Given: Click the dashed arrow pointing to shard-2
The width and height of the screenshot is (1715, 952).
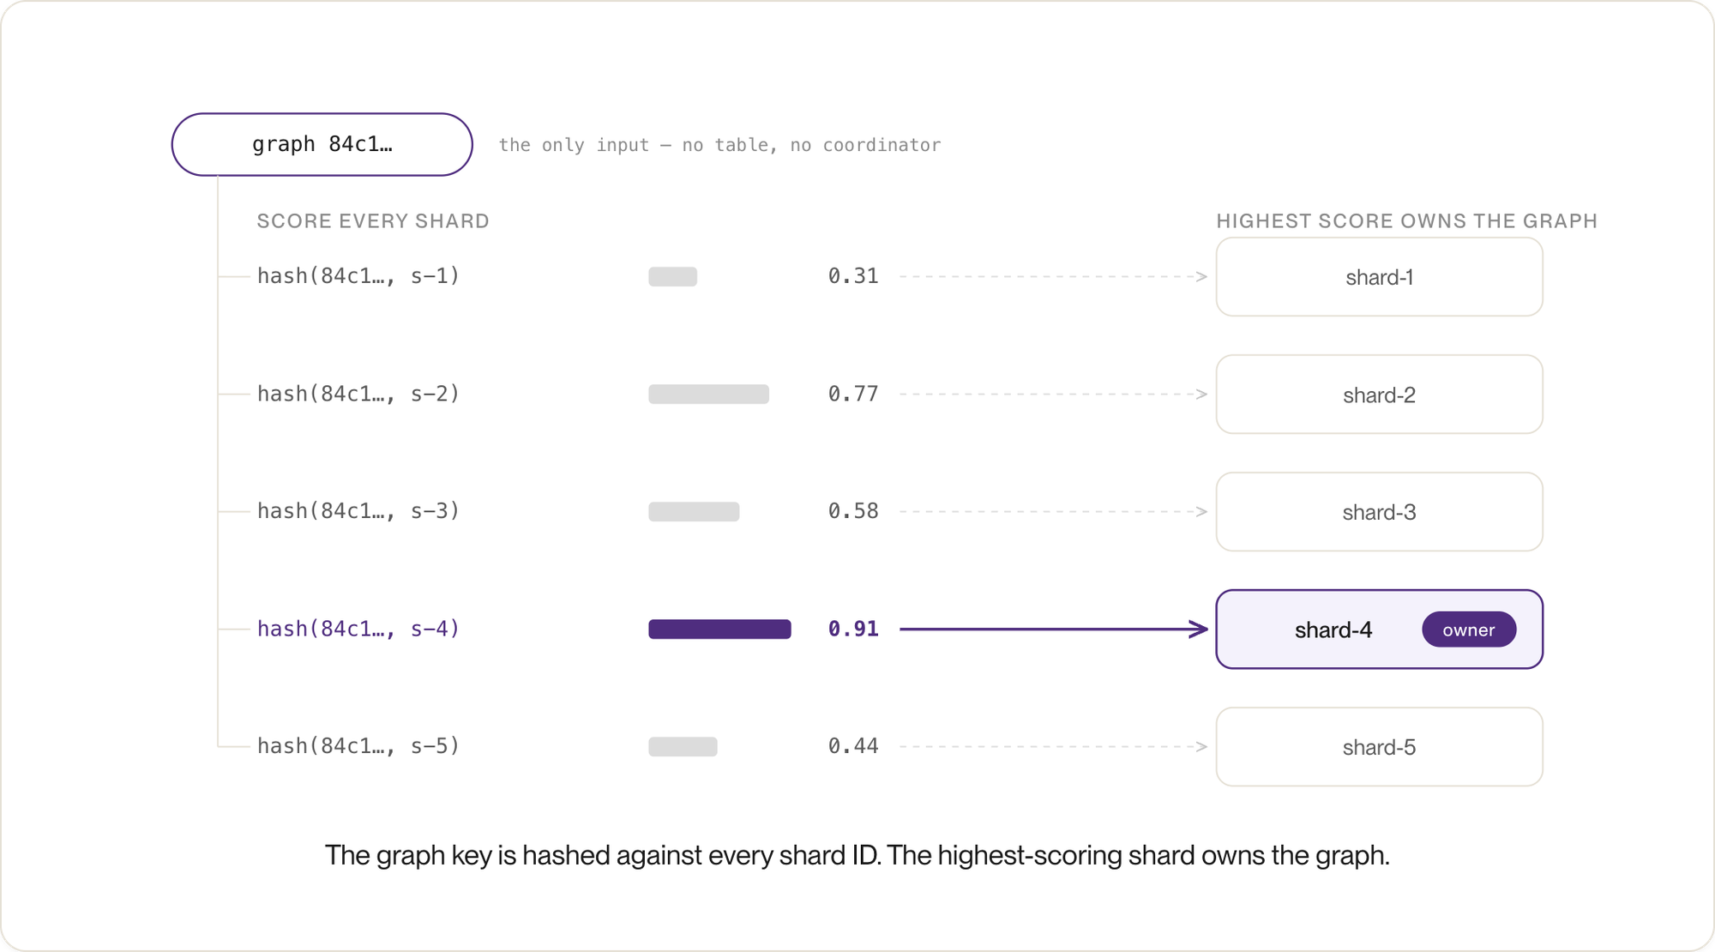Looking at the screenshot, I should [x=1054, y=395].
